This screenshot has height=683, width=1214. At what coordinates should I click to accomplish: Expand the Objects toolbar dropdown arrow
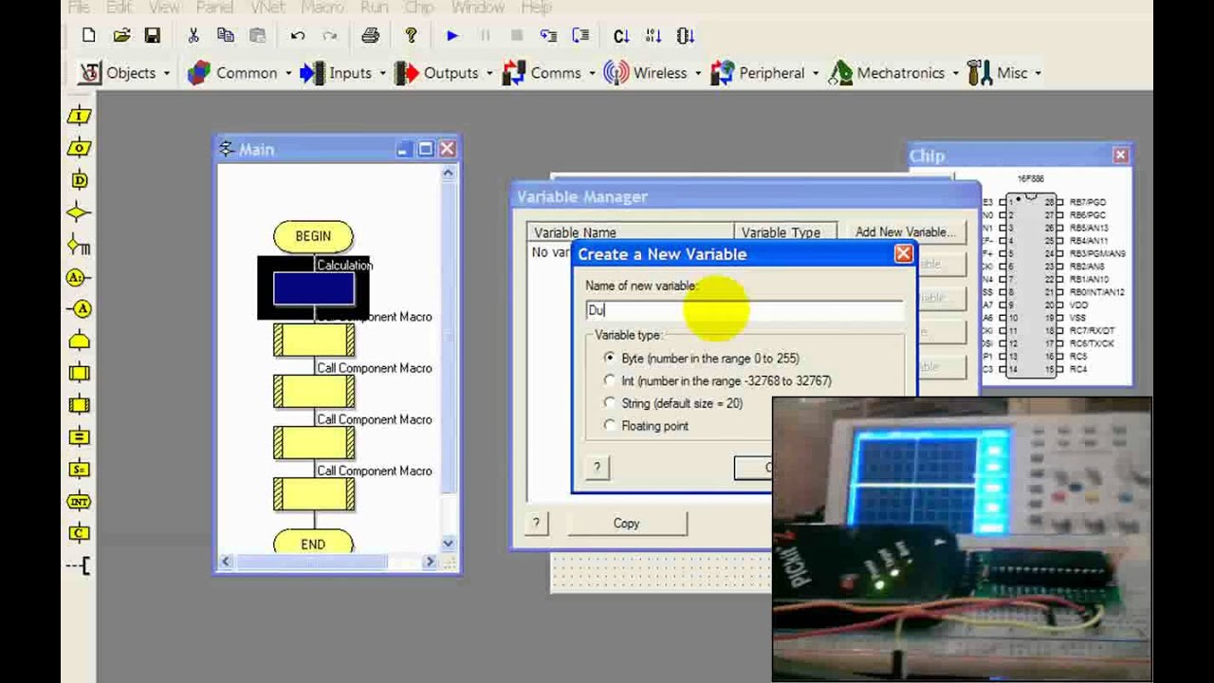click(166, 73)
